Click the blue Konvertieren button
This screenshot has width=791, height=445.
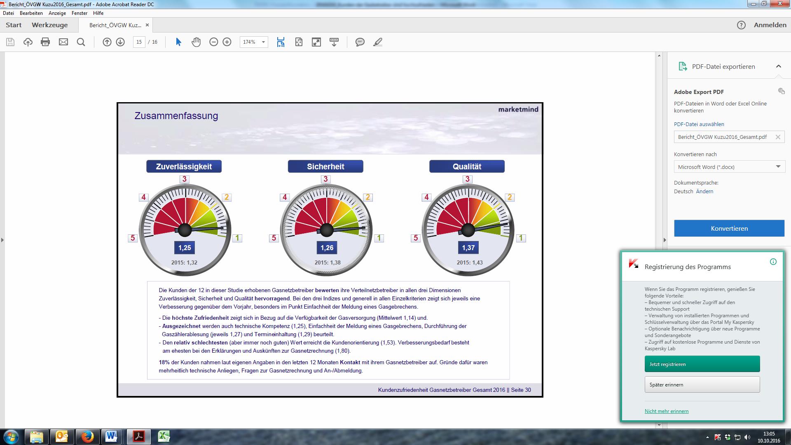(729, 228)
